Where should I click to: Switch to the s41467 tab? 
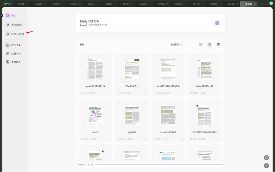click(x=108, y=4)
